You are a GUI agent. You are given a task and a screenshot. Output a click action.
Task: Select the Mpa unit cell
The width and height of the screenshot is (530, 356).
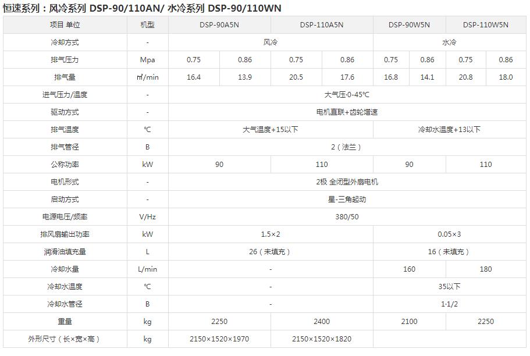(x=147, y=60)
